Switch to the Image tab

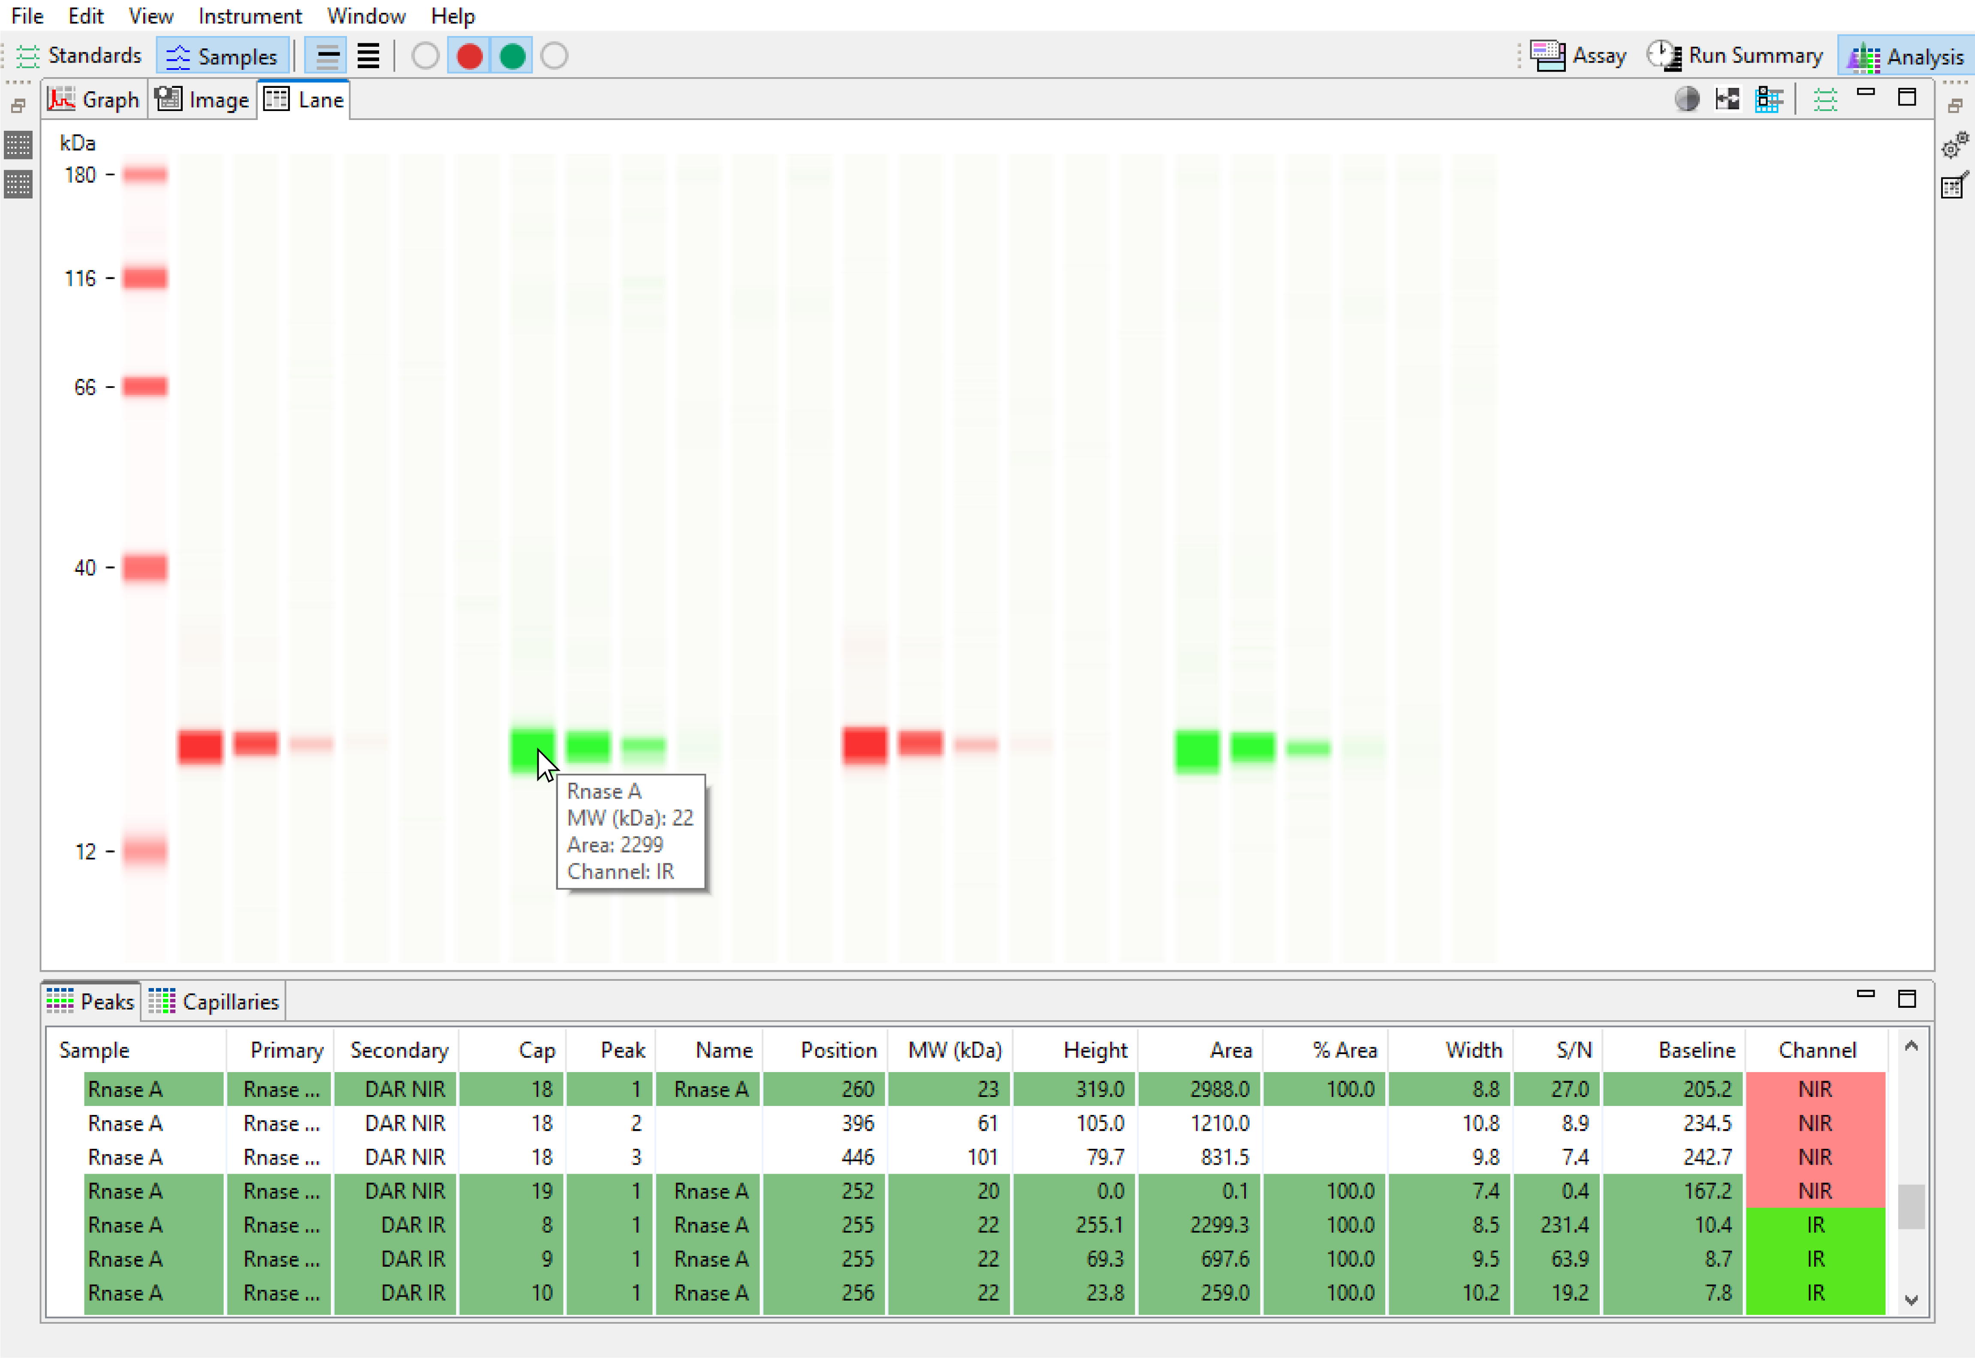202,99
